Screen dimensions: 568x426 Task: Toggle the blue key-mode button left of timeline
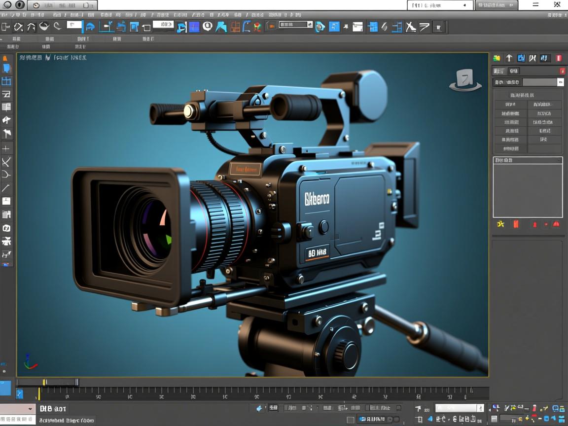(x=19, y=393)
